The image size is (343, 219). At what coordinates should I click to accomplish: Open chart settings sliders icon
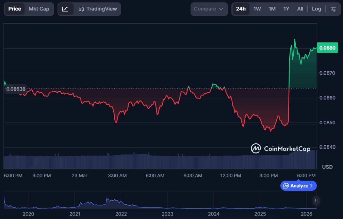point(333,9)
